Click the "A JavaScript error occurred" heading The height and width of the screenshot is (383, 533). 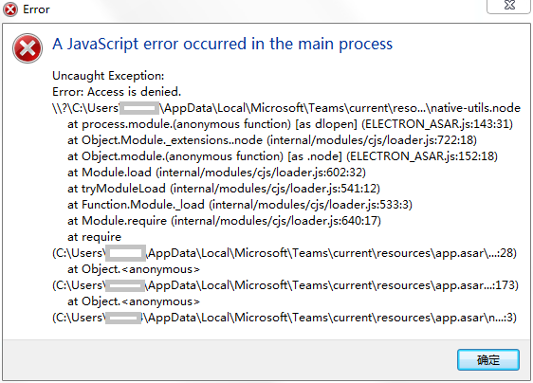click(222, 45)
